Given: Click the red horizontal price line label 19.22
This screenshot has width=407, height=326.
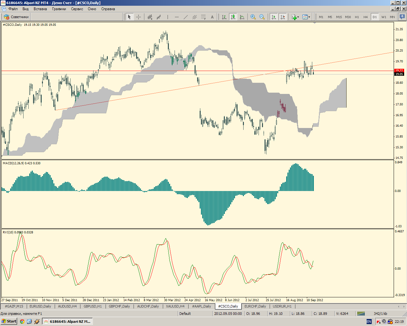Looking at the screenshot, I should (399, 71).
